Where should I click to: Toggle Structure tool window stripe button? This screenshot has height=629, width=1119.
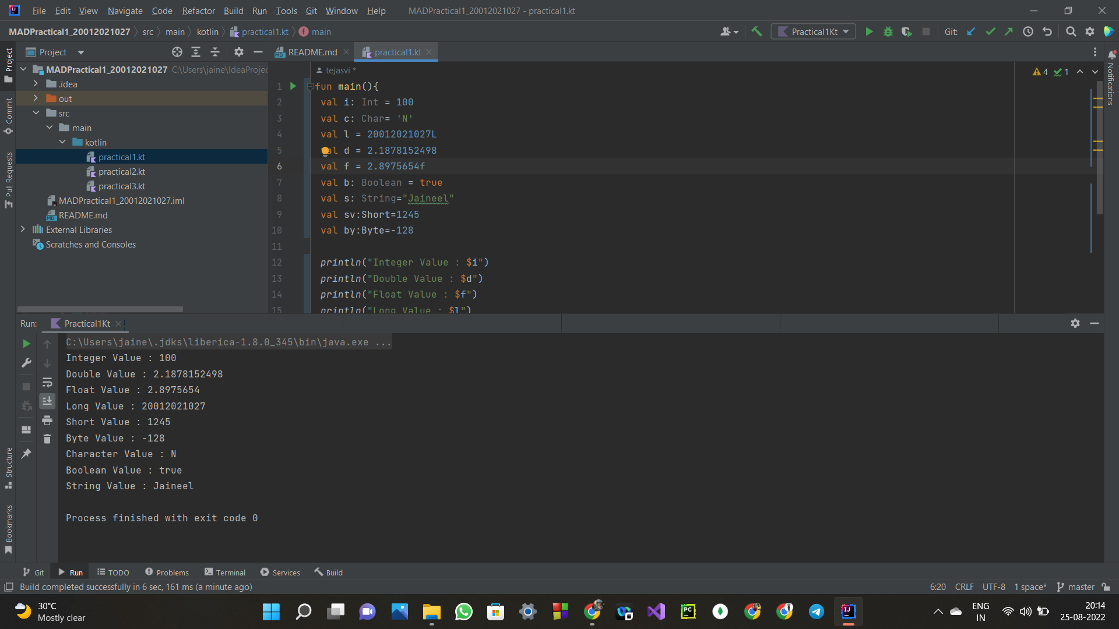pyautogui.click(x=9, y=468)
